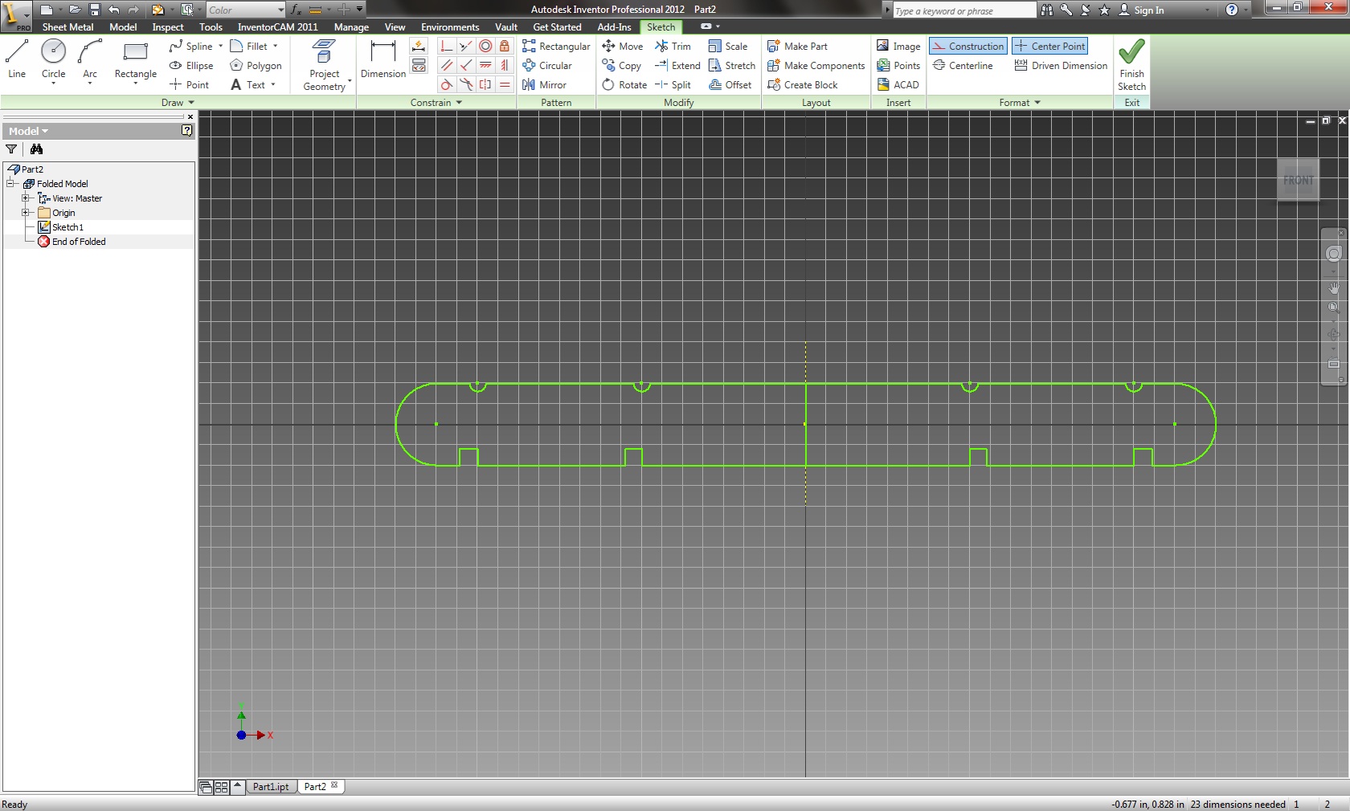This screenshot has height=811, width=1350.
Task: Click the keyword search input field
Action: (964, 10)
